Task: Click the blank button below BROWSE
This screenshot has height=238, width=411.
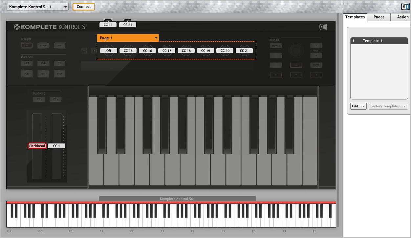Action: pos(276,55)
